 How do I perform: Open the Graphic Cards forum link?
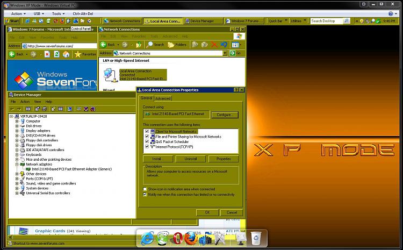[50, 231]
